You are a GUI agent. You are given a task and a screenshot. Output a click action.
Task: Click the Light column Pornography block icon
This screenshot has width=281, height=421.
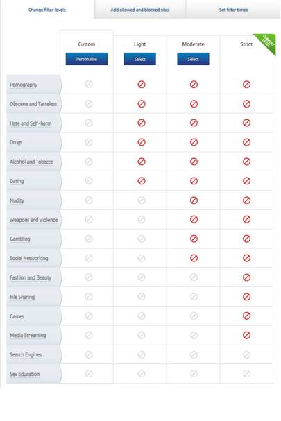(x=142, y=85)
